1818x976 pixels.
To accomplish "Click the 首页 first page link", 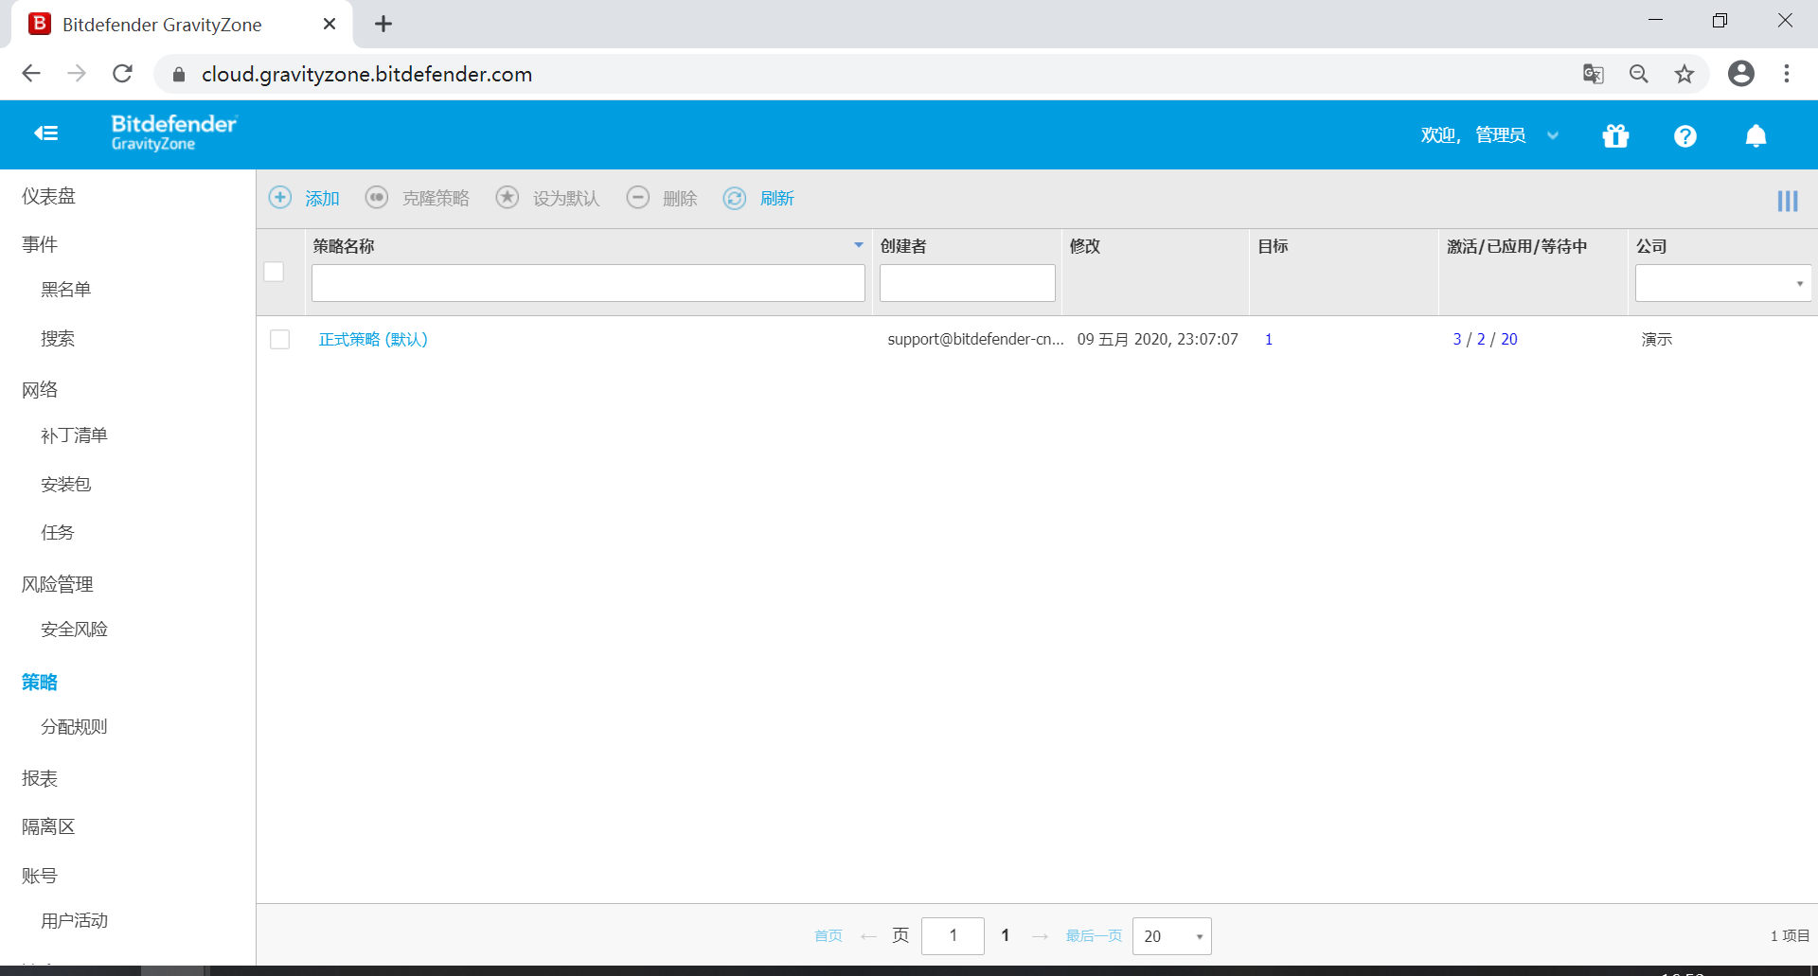I will [829, 935].
